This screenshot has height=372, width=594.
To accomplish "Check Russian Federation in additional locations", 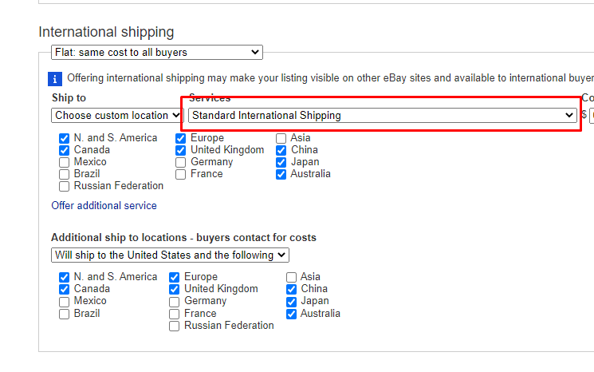I will [175, 326].
